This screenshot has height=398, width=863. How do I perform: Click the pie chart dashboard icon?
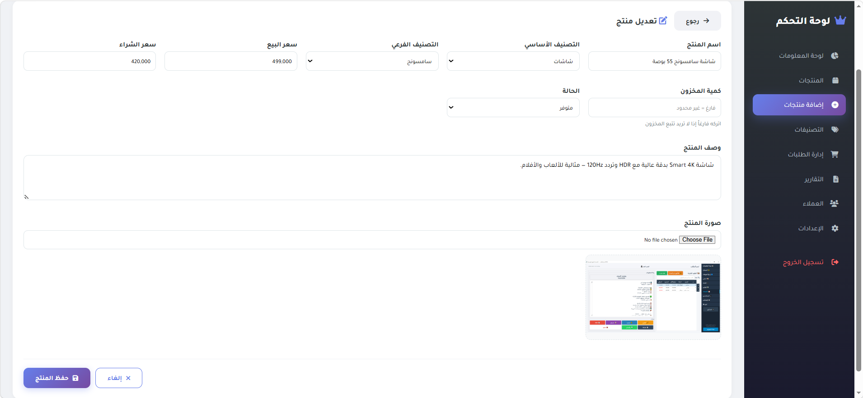click(x=835, y=55)
